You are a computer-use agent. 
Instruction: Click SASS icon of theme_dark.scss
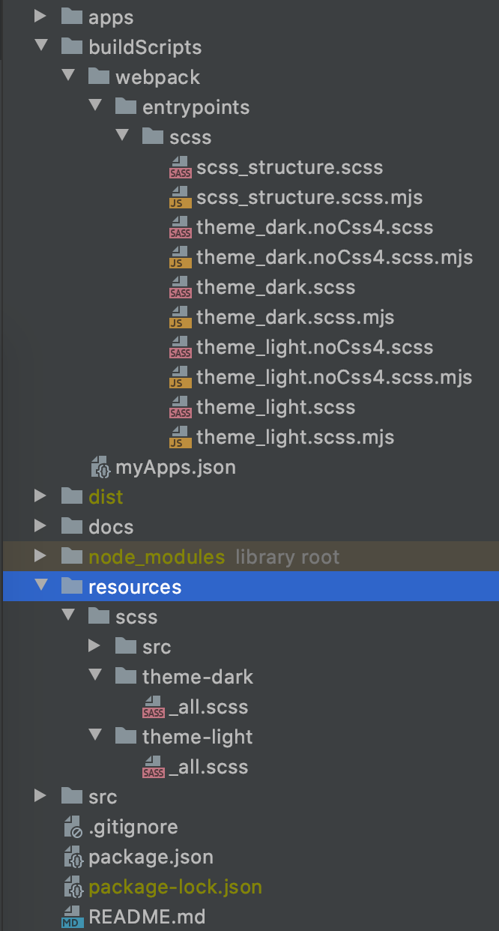180,287
